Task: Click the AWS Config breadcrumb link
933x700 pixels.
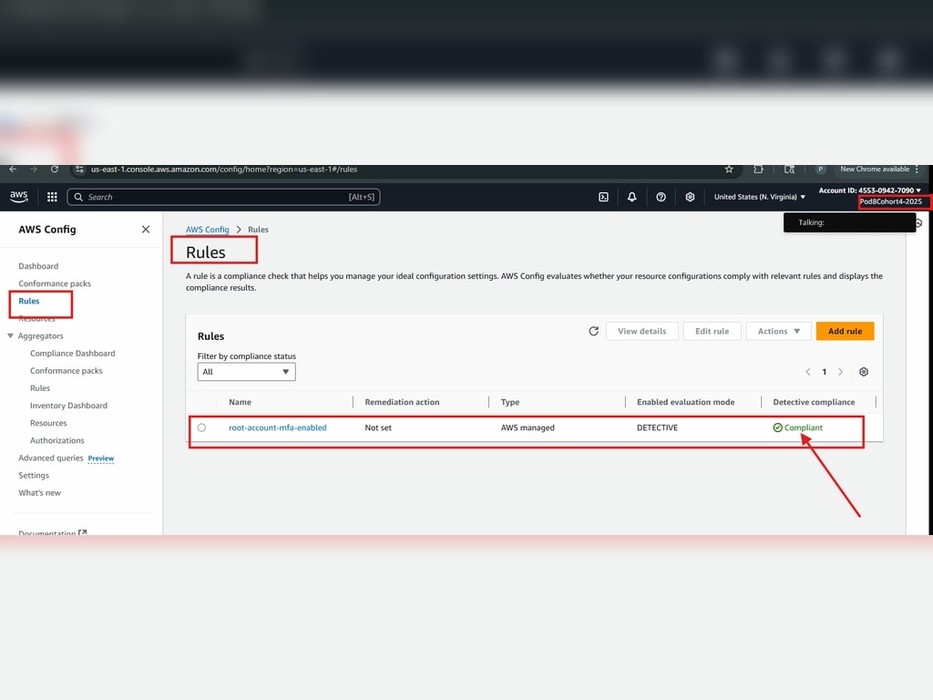Action: click(x=207, y=229)
